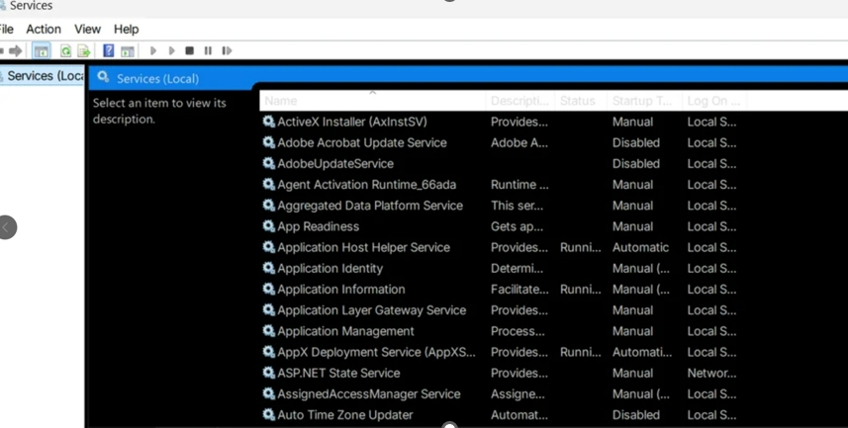
Task: Click gear icon of Application Host Helper Service
Action: 269,247
